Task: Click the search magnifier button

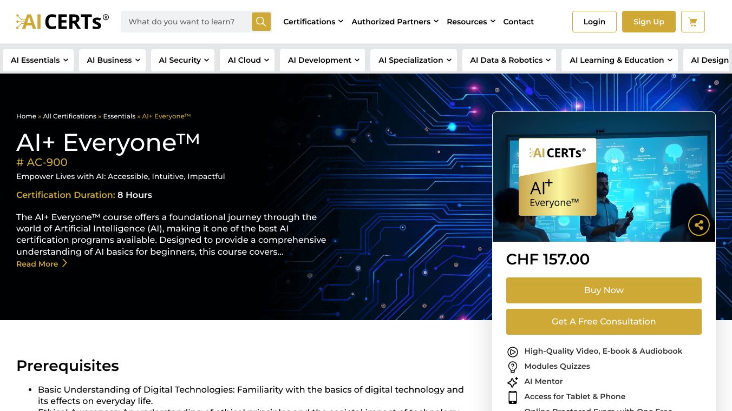Action: click(x=261, y=22)
